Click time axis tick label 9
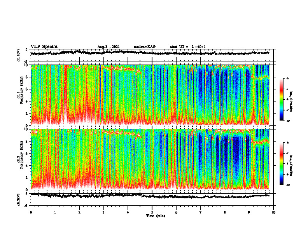Viewport: 308px width, 238px height. [x=249, y=212]
